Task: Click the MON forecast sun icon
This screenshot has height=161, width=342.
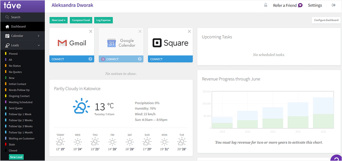Action: pos(164,142)
